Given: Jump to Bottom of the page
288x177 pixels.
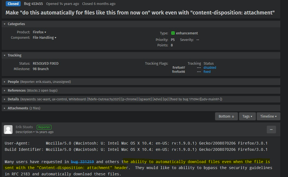Looking at the screenshot, I should point(226,116).
